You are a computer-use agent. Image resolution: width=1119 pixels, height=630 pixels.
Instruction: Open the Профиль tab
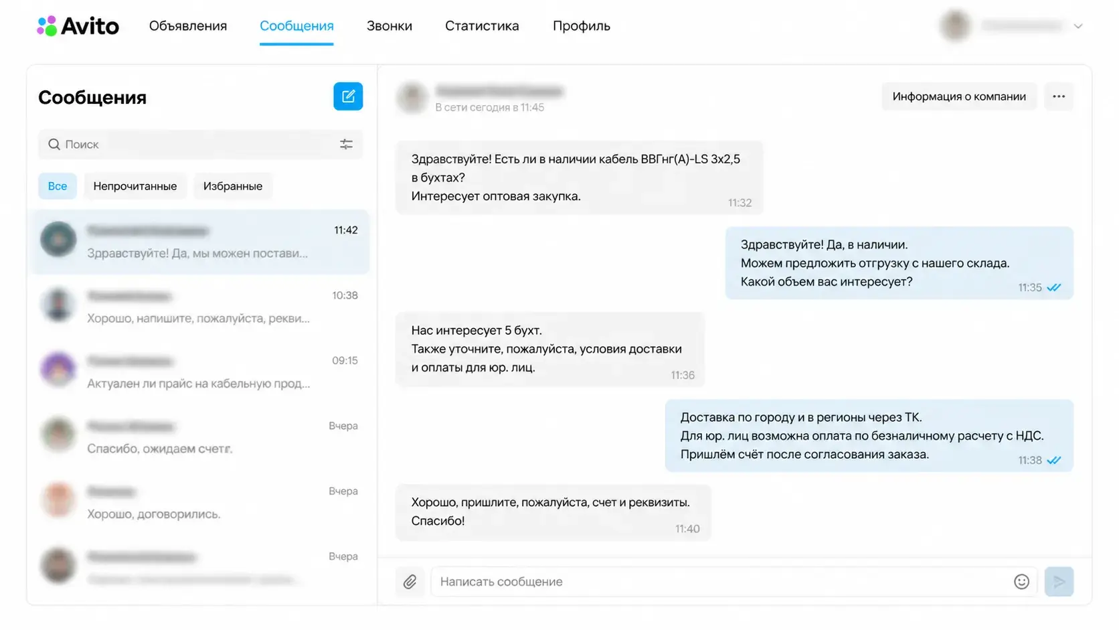582,26
